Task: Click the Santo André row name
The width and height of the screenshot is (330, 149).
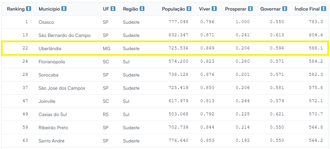Action: (x=51, y=141)
